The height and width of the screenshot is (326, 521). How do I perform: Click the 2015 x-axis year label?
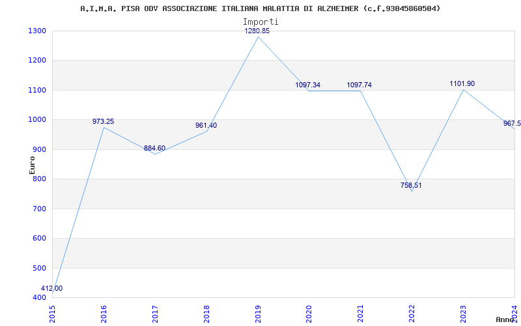pos(52,314)
